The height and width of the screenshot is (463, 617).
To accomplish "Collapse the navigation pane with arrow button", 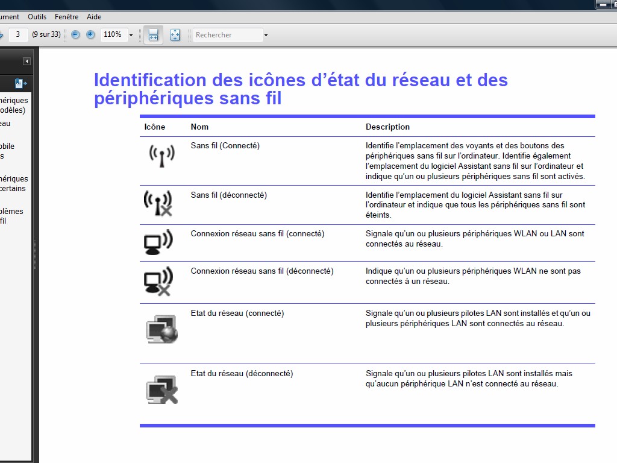I will click(x=27, y=61).
